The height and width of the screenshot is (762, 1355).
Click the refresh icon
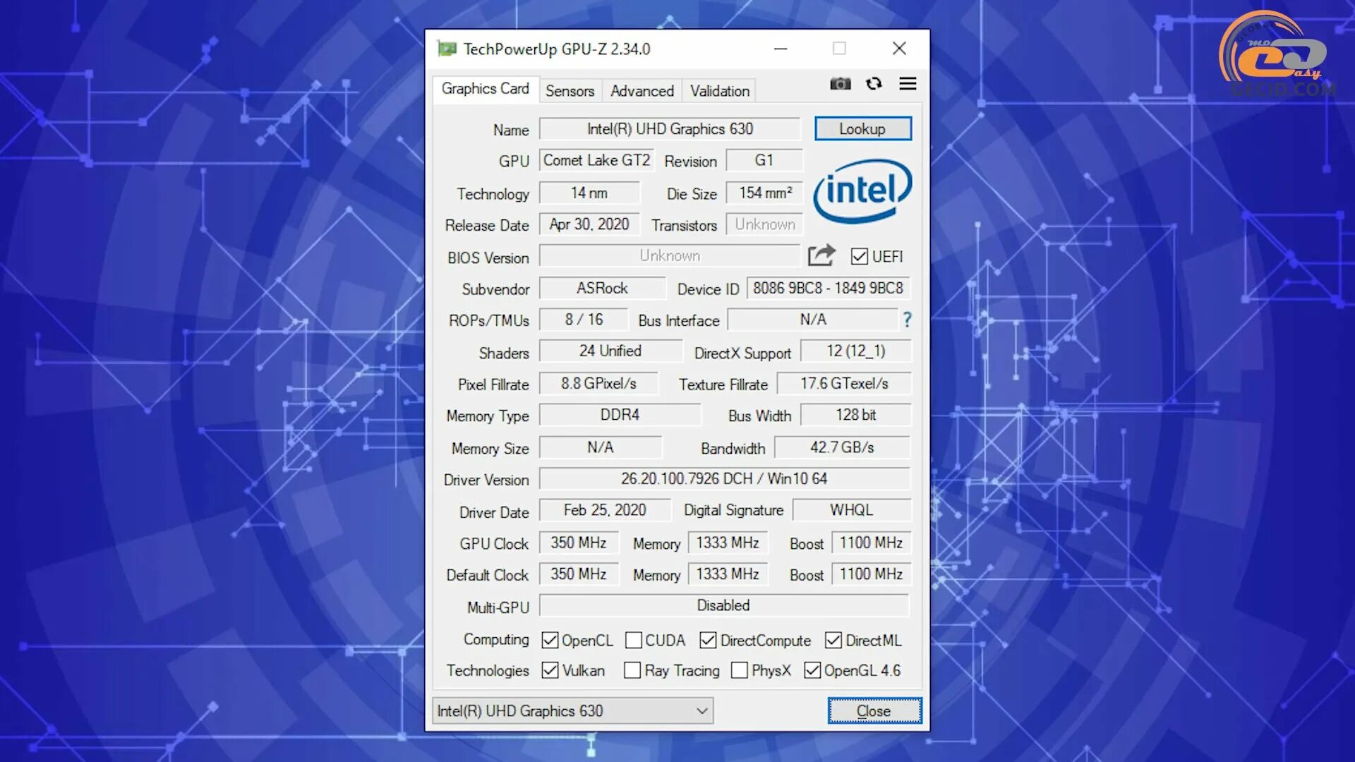click(x=874, y=84)
